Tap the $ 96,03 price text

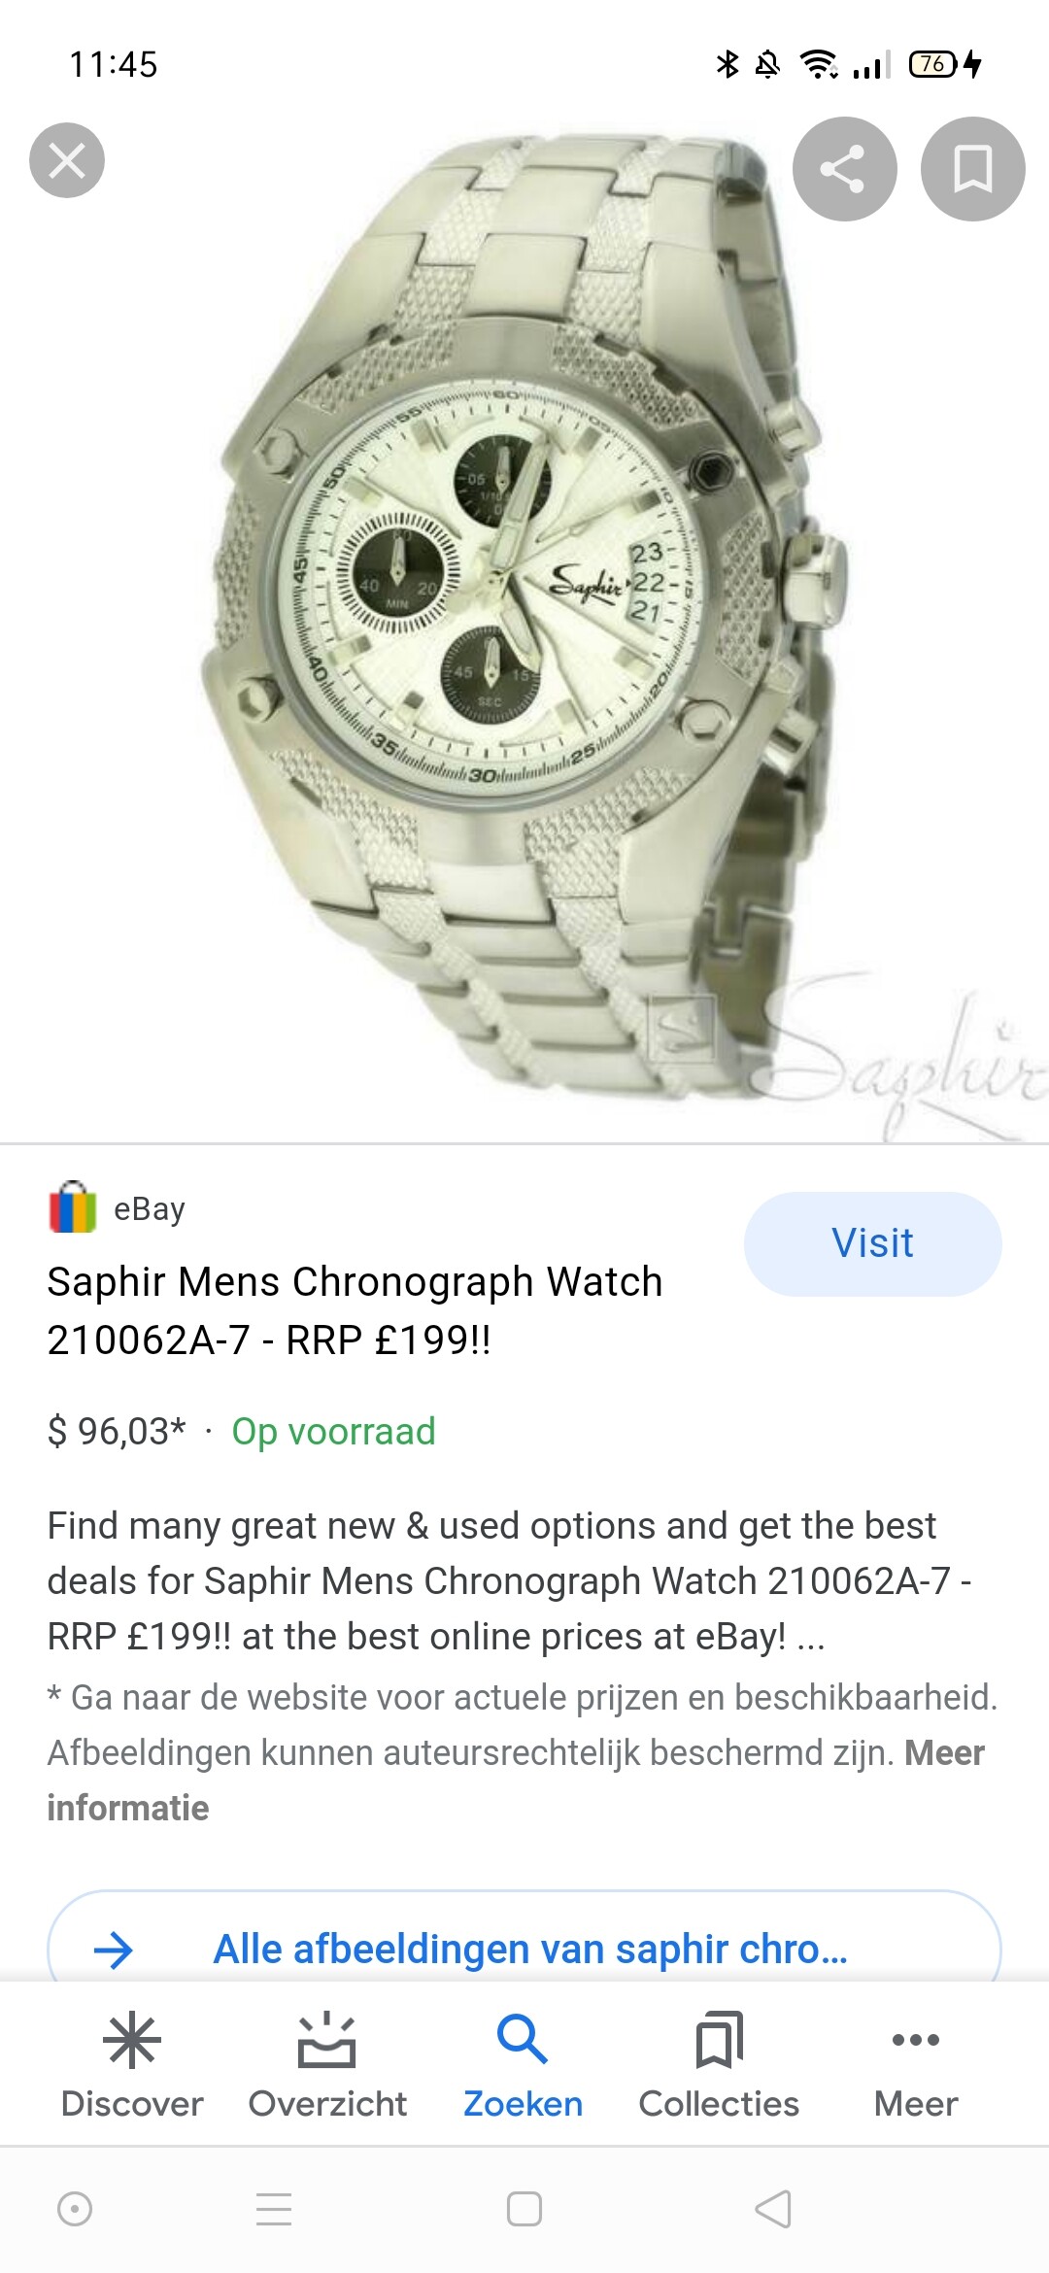[x=117, y=1432]
